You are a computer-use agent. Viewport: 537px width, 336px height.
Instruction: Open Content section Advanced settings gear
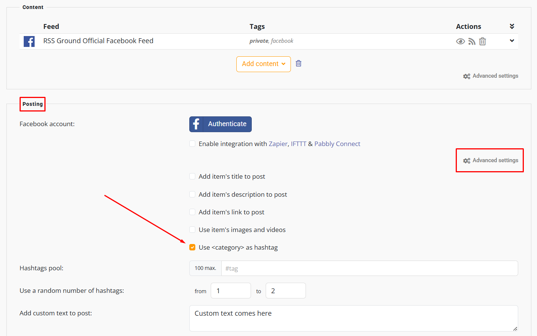(467, 76)
